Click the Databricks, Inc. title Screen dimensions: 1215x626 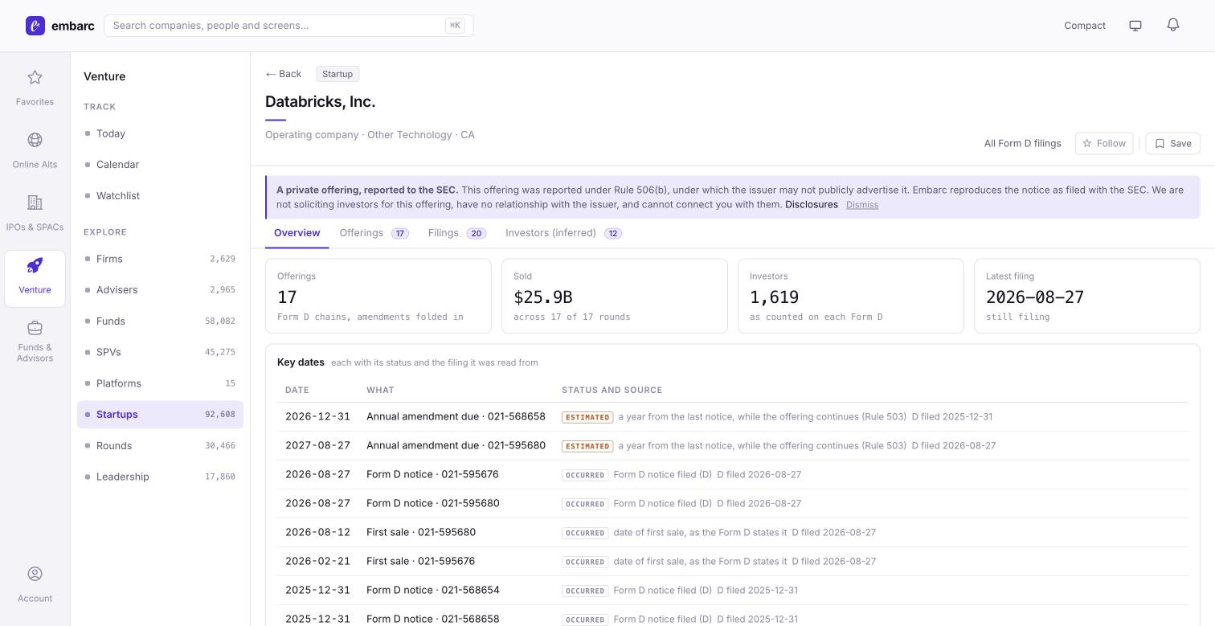(321, 102)
